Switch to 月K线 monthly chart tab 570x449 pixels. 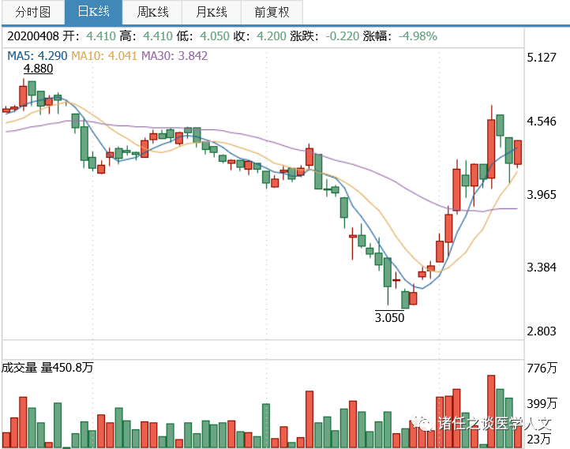[x=211, y=12]
